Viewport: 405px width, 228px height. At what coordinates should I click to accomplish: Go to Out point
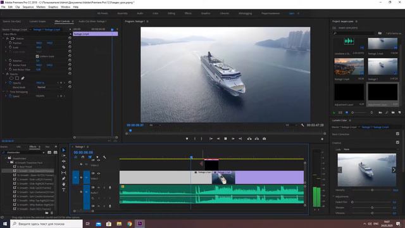point(240,139)
